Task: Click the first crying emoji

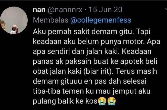Action: point(102,101)
